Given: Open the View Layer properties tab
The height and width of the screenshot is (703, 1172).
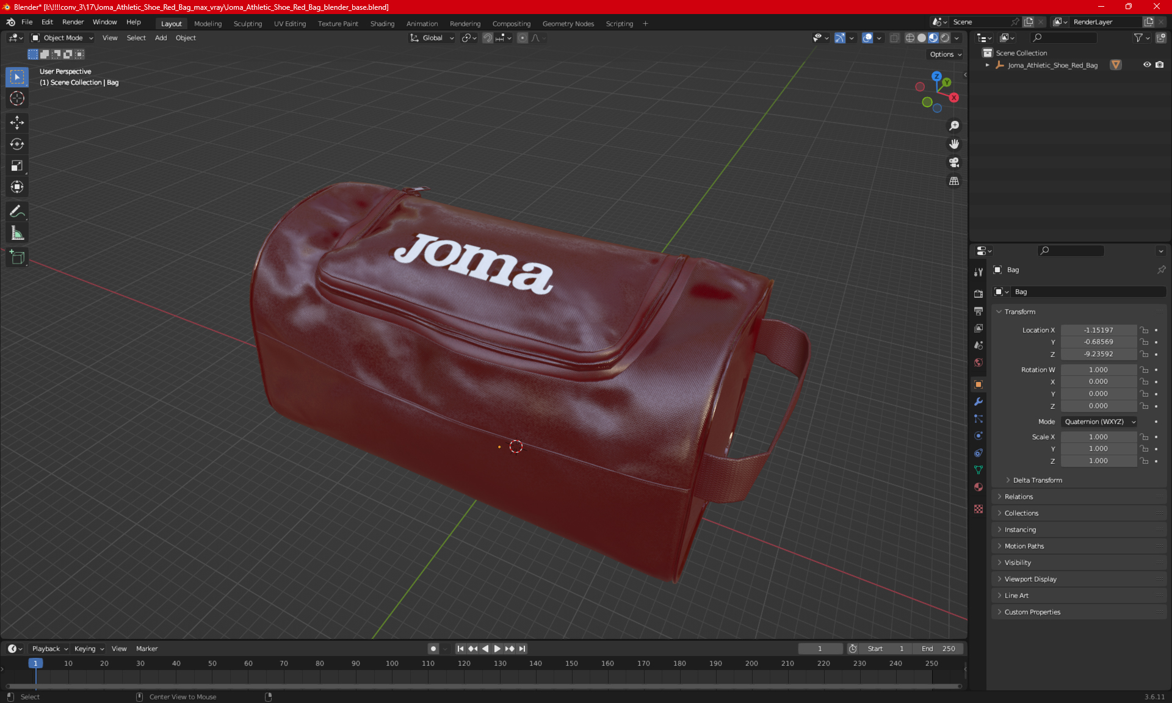Looking at the screenshot, I should coord(978,328).
